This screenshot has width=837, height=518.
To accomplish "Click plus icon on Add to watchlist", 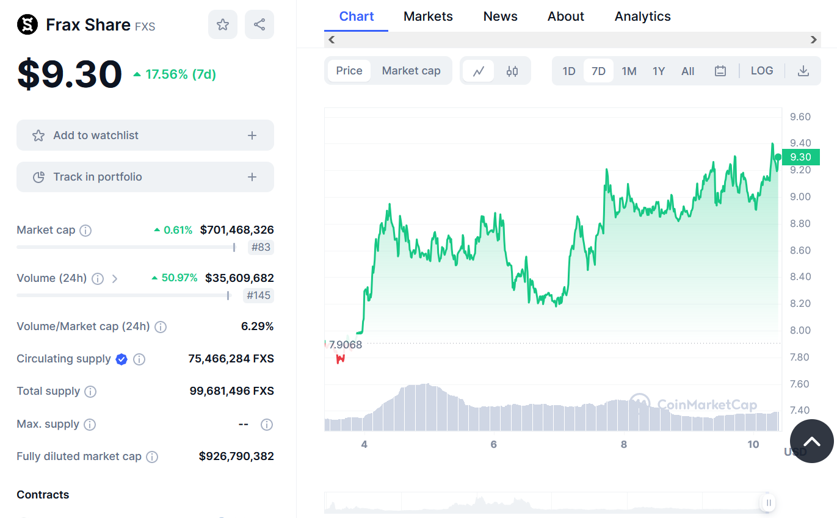I will pyautogui.click(x=252, y=135).
